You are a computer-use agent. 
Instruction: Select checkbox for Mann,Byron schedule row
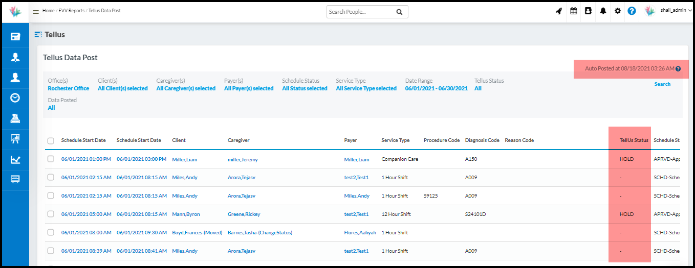51,214
